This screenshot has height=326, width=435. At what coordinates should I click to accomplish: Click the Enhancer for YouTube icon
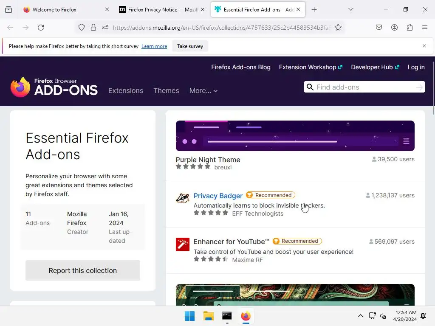[x=183, y=244]
